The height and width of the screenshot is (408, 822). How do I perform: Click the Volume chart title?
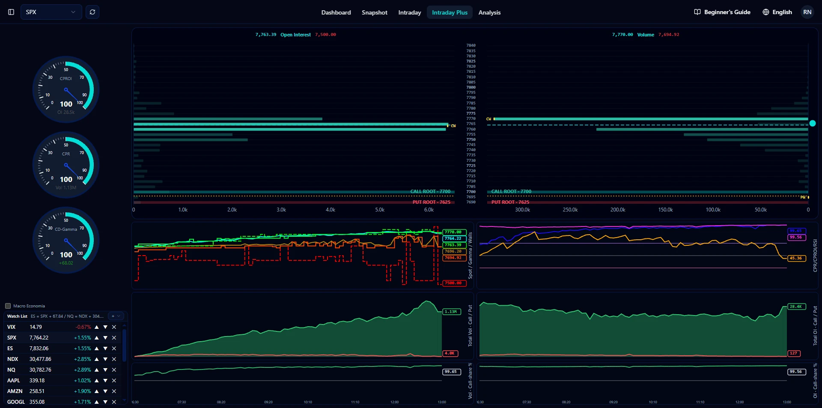(646, 35)
